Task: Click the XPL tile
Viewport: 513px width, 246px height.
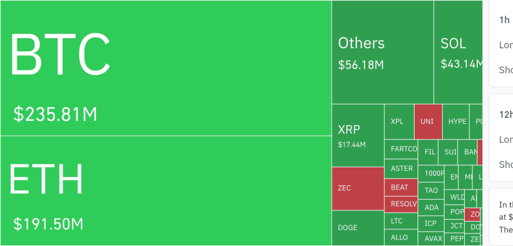Action: (x=398, y=122)
